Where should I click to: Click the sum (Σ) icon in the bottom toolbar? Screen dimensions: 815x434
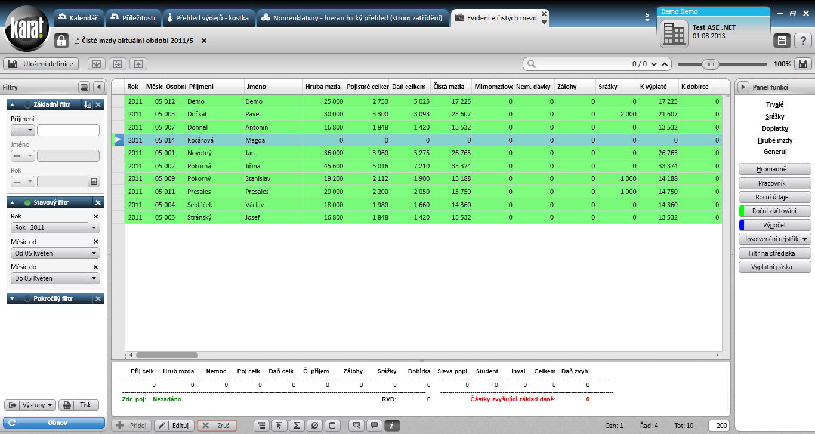pos(297,426)
